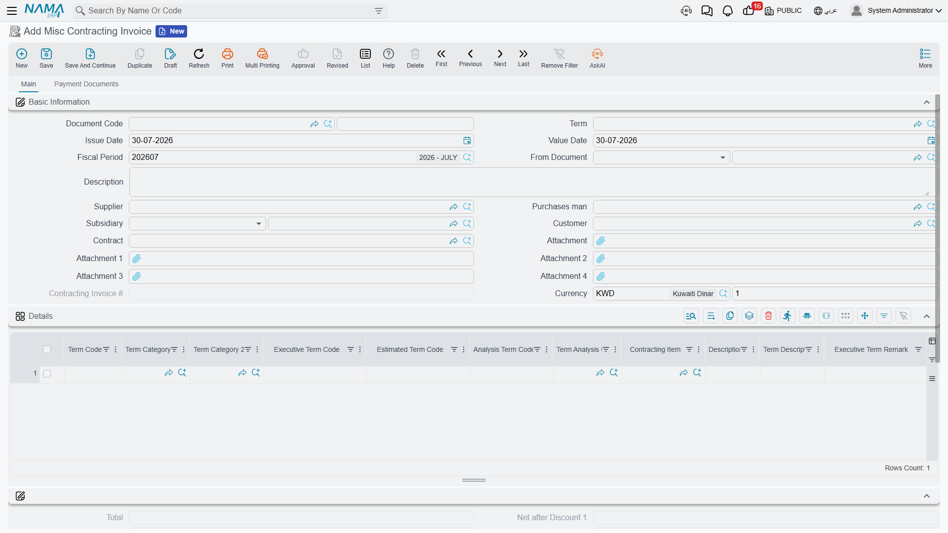
Task: Open Help from toolbar
Action: 389,58
